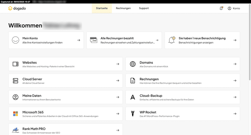Open Cloud Server title
Image resolution: width=251 pixels, height=135 pixels.
[x=32, y=79]
